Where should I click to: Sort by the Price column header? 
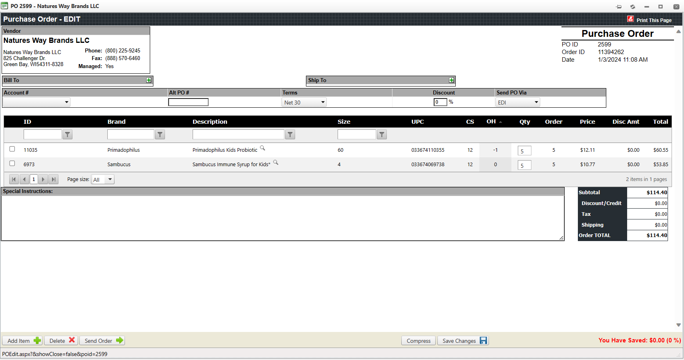(587, 122)
